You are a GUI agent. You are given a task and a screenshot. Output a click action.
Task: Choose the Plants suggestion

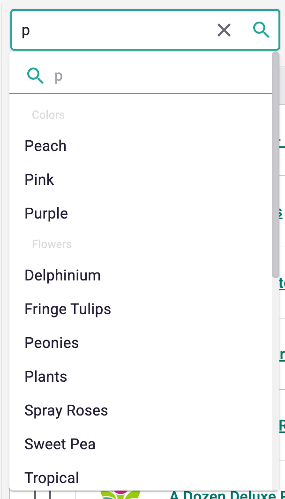tap(141, 377)
